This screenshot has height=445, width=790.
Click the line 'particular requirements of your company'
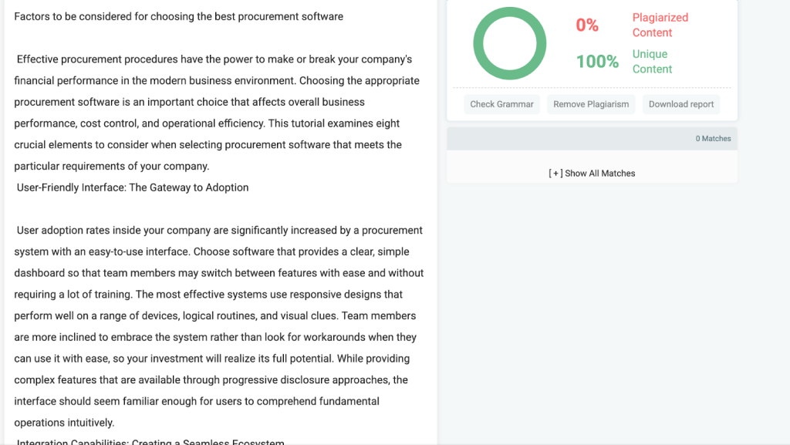(x=112, y=166)
